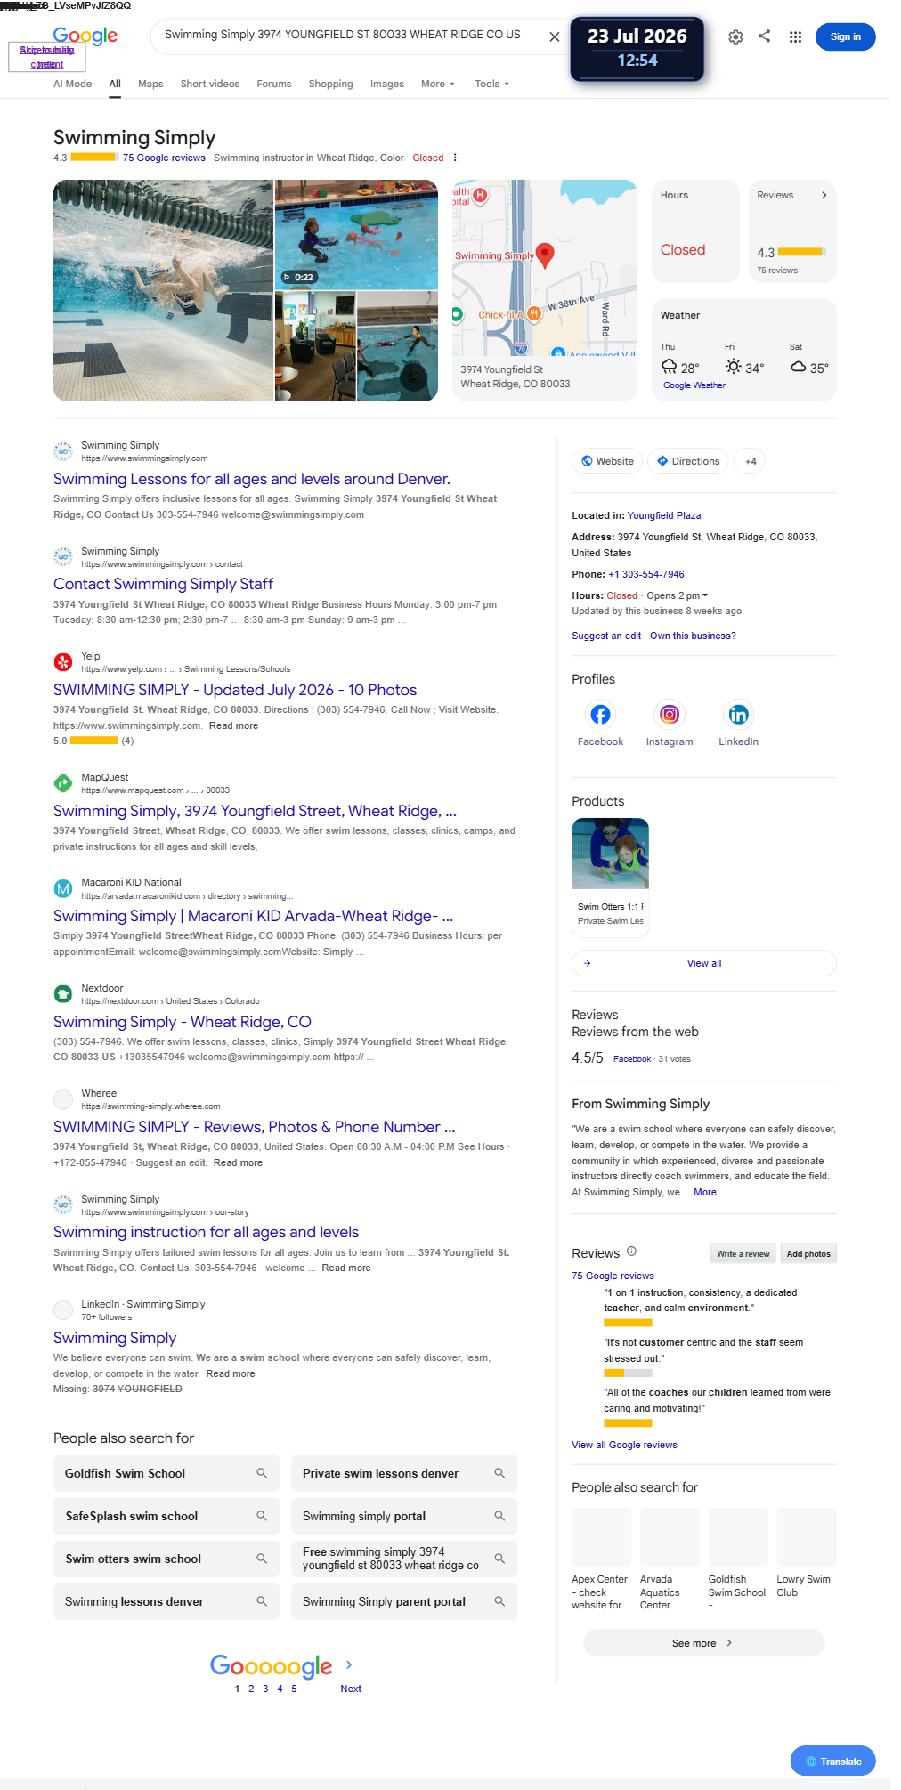Image resolution: width=901 pixels, height=1790 pixels.
Task: Click the Website globe button
Action: pyautogui.click(x=607, y=461)
